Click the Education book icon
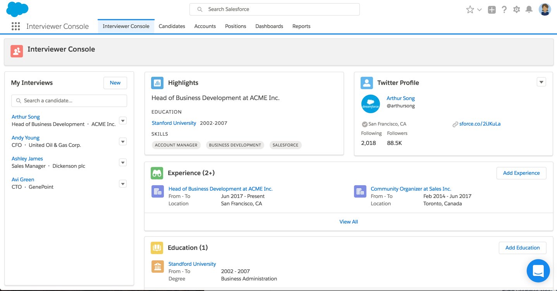This screenshot has width=557, height=291. pyautogui.click(x=157, y=248)
